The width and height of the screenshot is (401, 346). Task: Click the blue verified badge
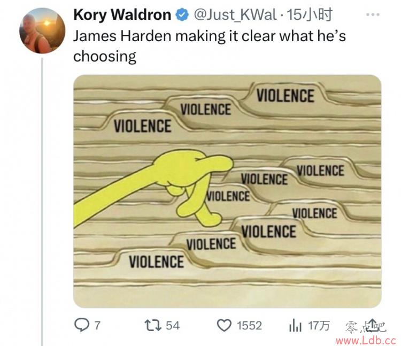click(x=182, y=14)
